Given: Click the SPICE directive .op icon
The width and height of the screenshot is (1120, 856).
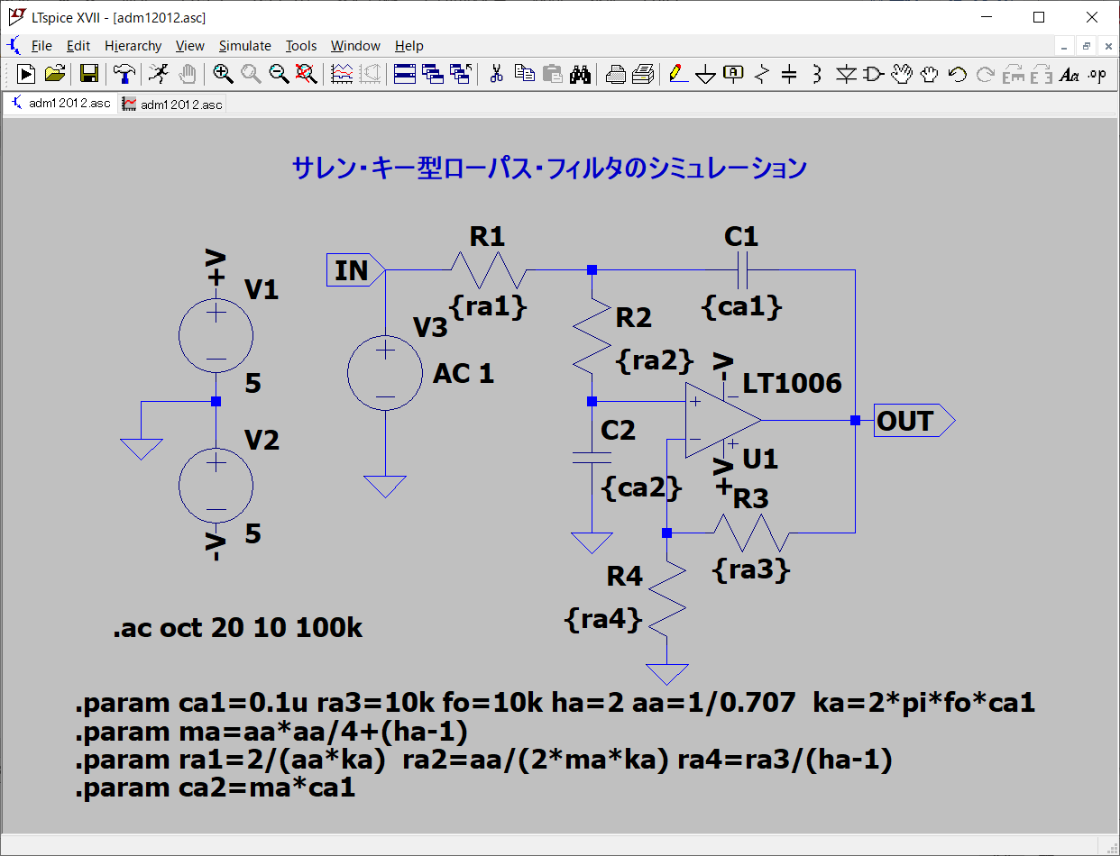Looking at the screenshot, I should pyautogui.click(x=1097, y=75).
